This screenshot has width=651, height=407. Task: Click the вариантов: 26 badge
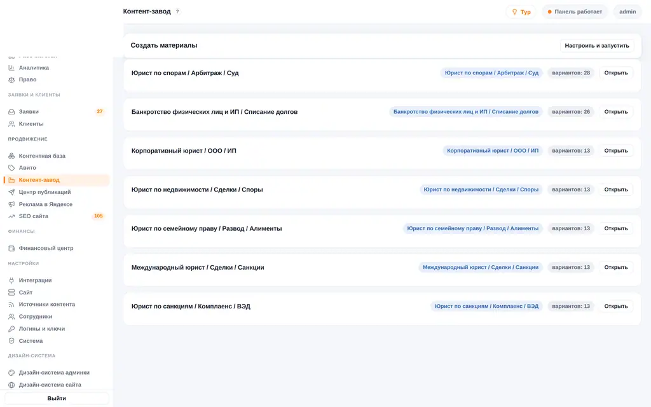571,112
